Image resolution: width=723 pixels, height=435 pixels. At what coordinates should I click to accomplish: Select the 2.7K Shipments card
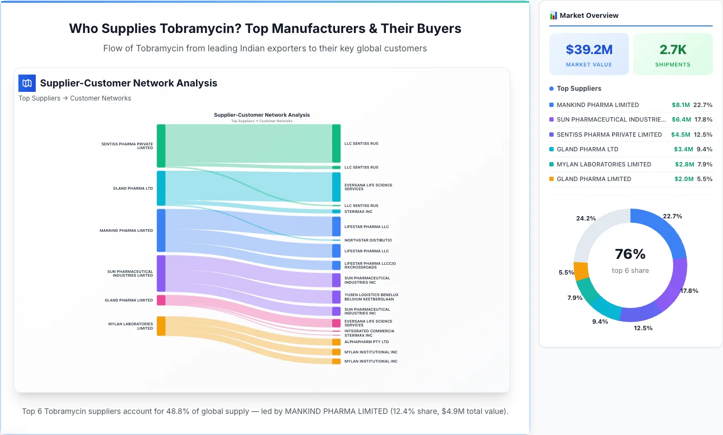(673, 53)
